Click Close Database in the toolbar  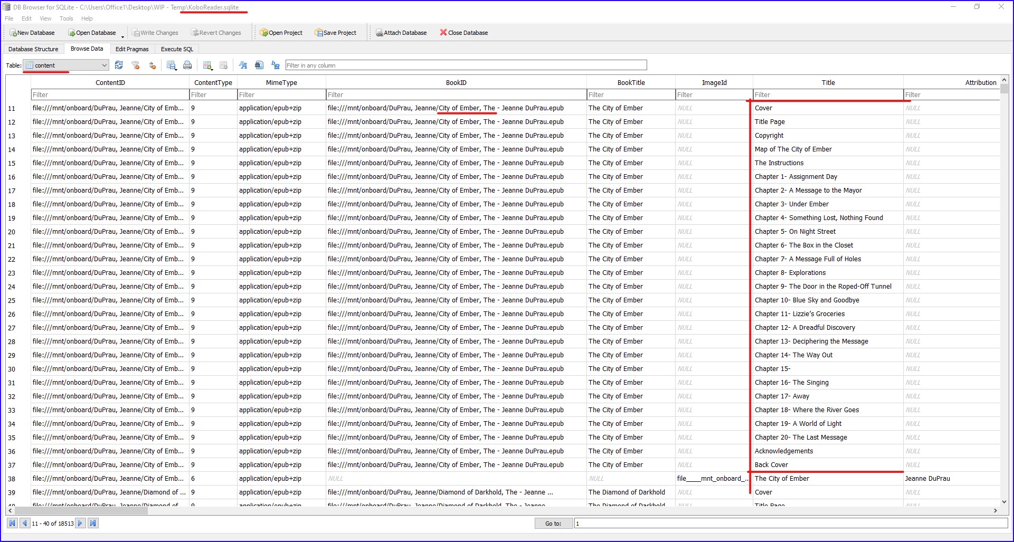pyautogui.click(x=463, y=33)
